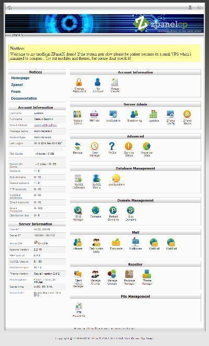209x346 pixels.
Task: Open the Cron Manager clock icon
Action: tap(95, 146)
